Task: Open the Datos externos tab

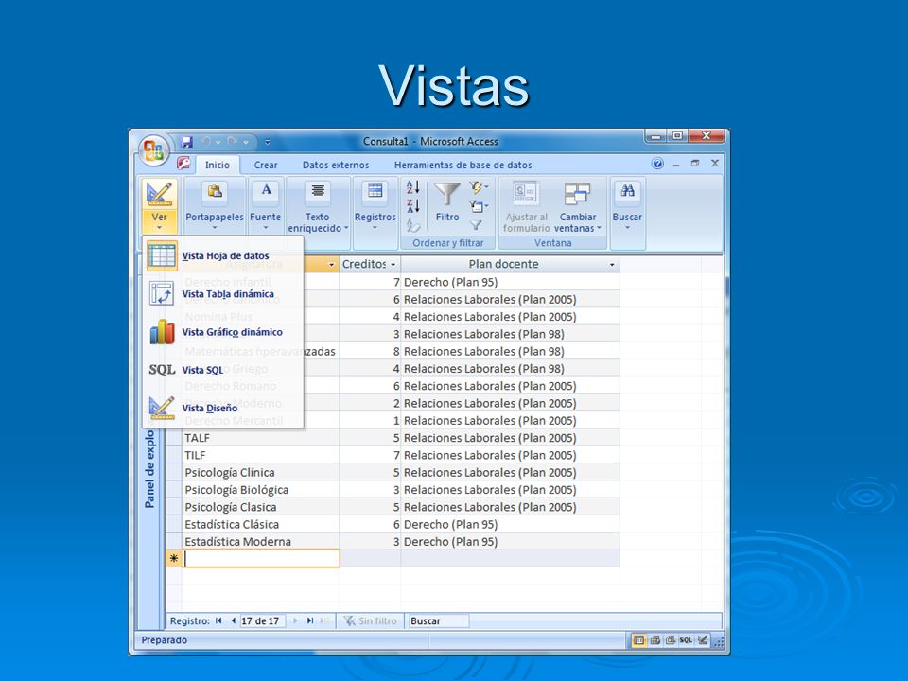Action: 335,165
